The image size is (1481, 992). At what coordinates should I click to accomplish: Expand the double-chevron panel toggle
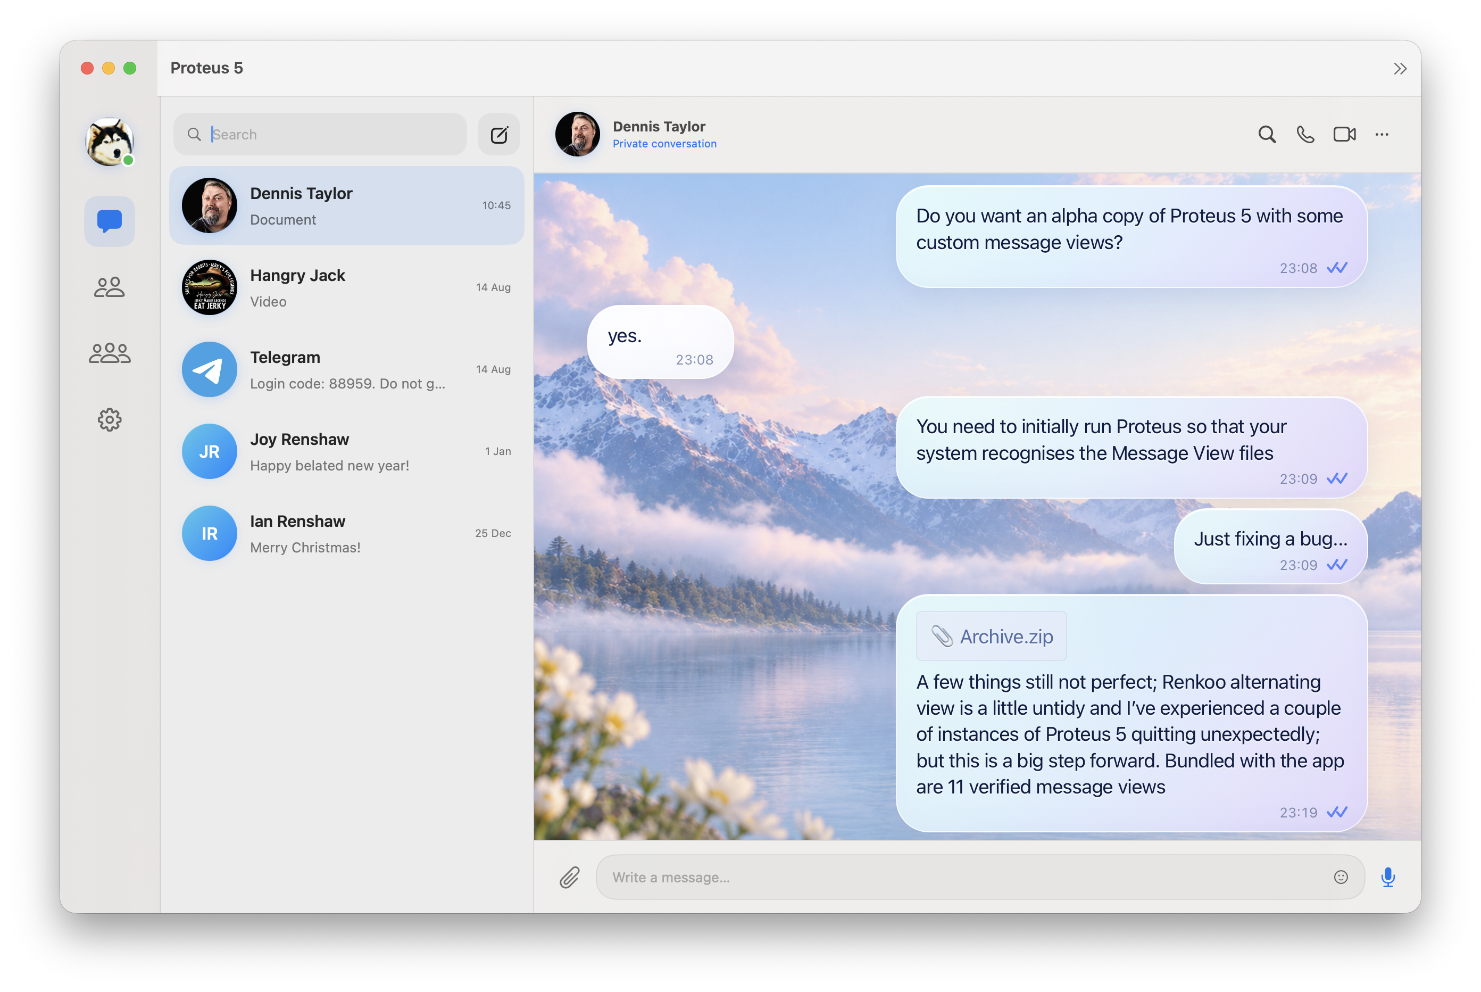(x=1400, y=68)
